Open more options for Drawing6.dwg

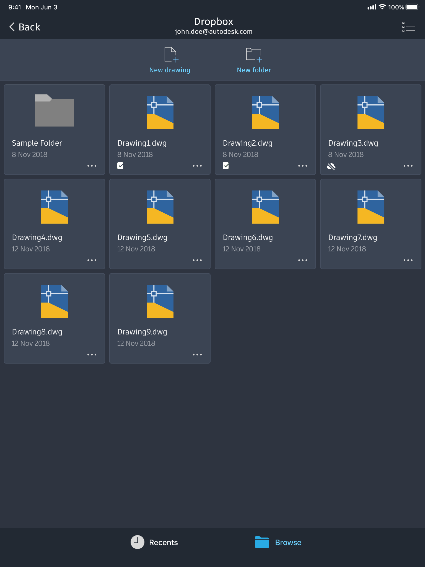(x=303, y=260)
